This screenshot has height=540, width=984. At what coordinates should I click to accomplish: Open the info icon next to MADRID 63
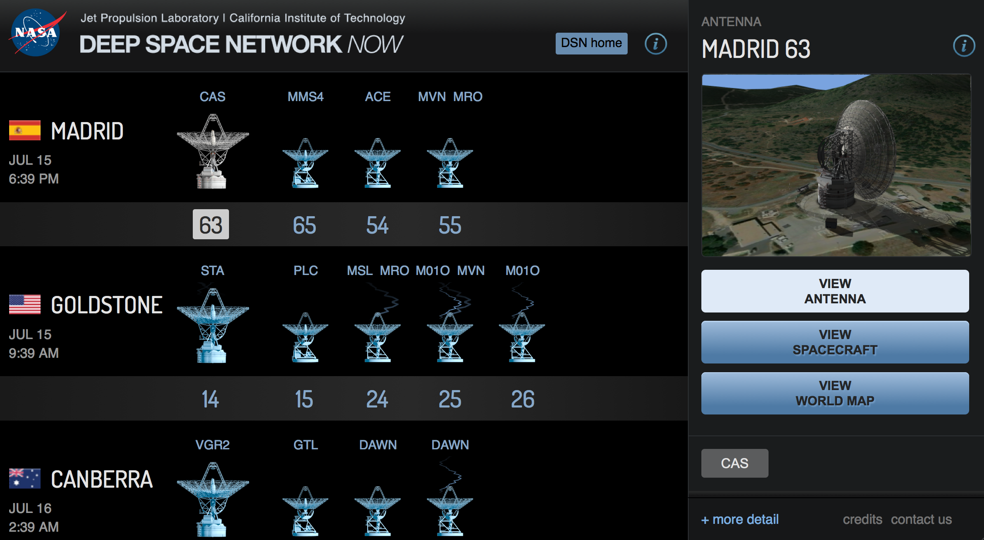[x=964, y=46]
